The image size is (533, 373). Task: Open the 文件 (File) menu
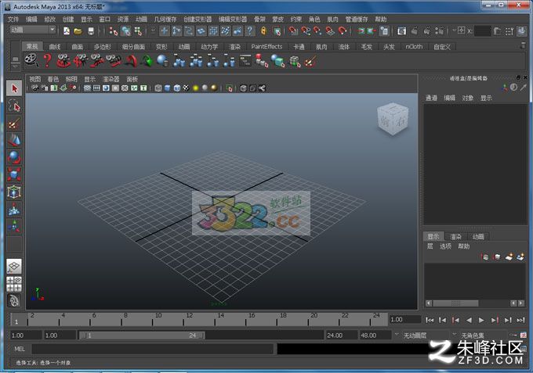coord(13,19)
